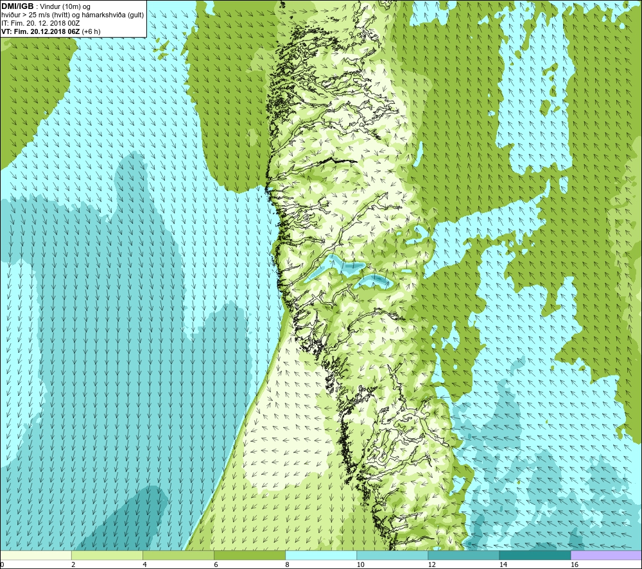
Task: Click the purple legend swatch above 16 m/s
Action: coord(607,555)
